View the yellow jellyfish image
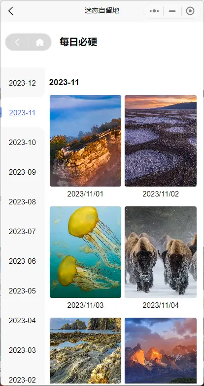 coord(85,252)
